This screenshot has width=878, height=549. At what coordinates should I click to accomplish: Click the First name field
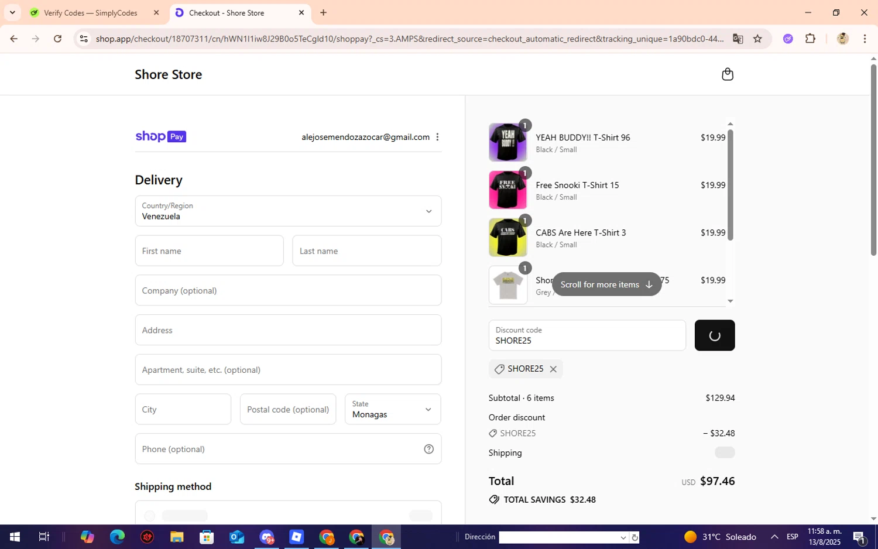[x=210, y=251]
